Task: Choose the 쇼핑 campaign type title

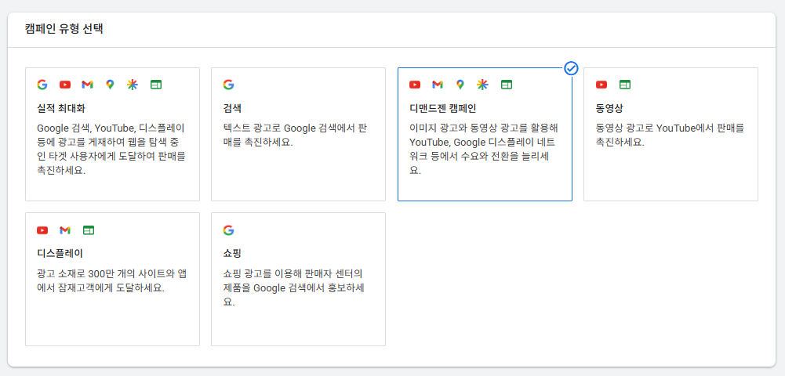Action: [232, 253]
